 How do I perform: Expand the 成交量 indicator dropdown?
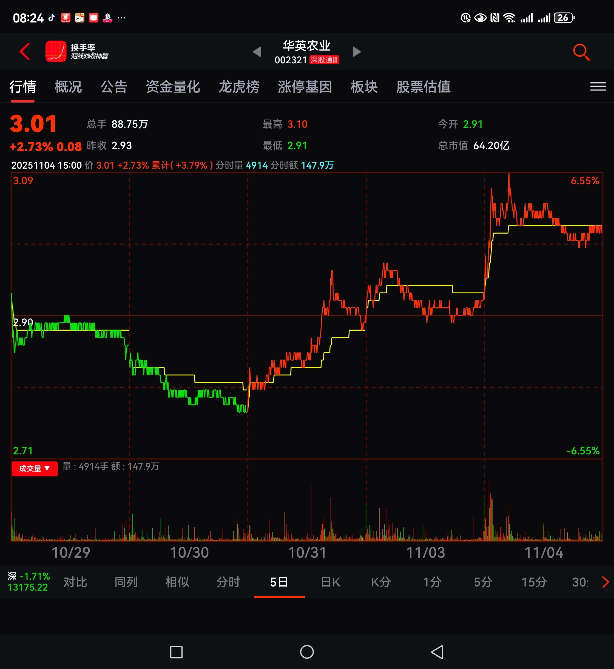pyautogui.click(x=35, y=469)
